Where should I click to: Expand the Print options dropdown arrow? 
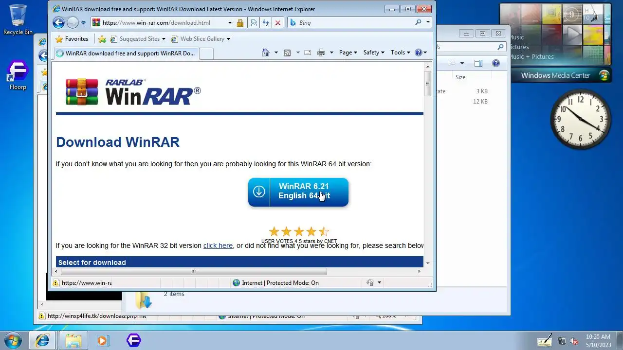[x=331, y=52]
